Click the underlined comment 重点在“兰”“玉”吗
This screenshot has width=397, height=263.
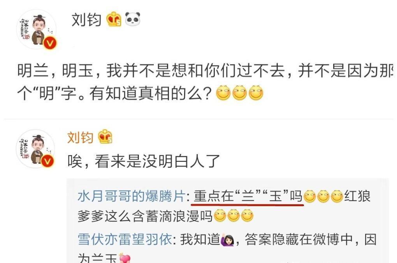(248, 196)
